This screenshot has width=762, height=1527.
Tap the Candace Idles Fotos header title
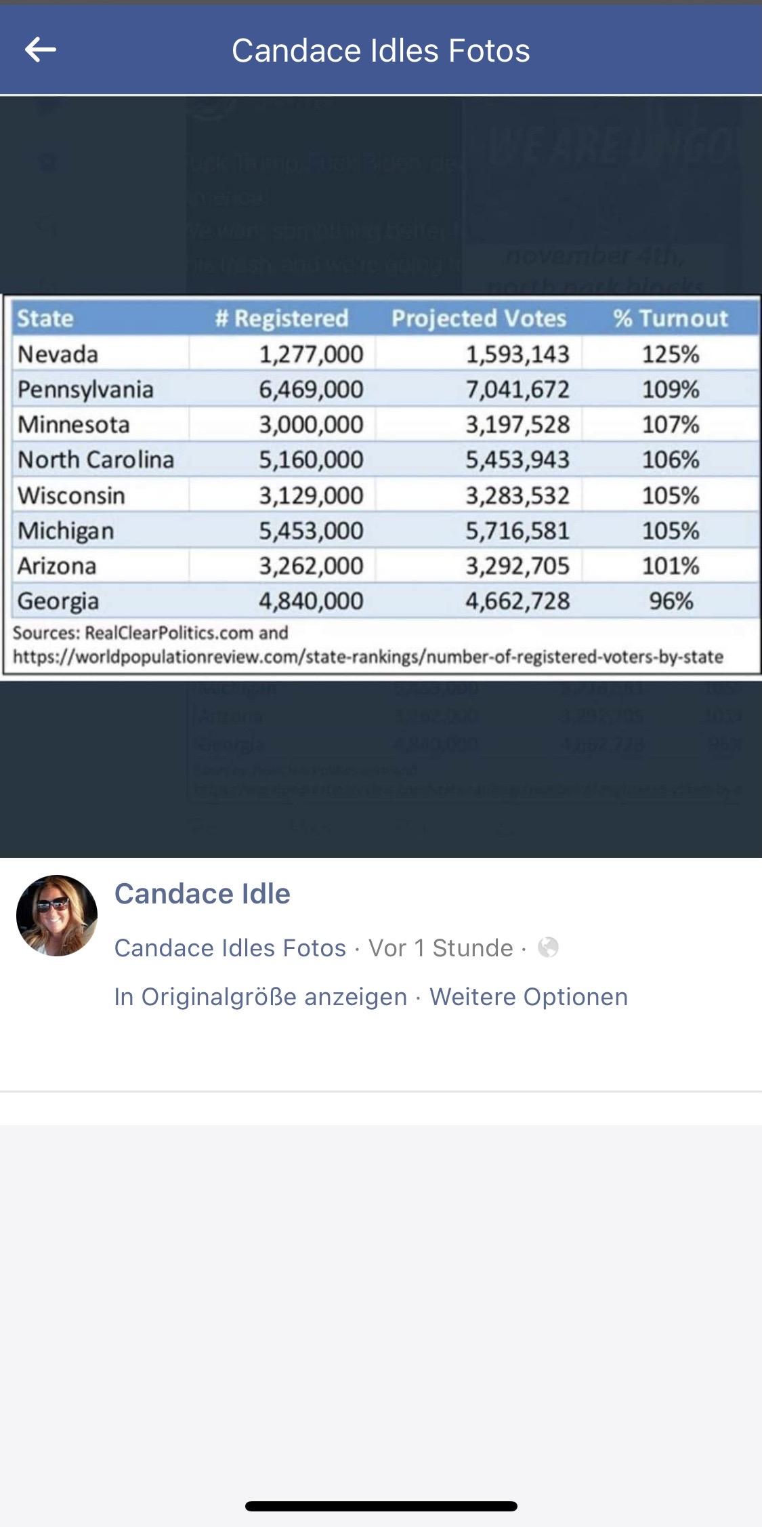tap(381, 51)
